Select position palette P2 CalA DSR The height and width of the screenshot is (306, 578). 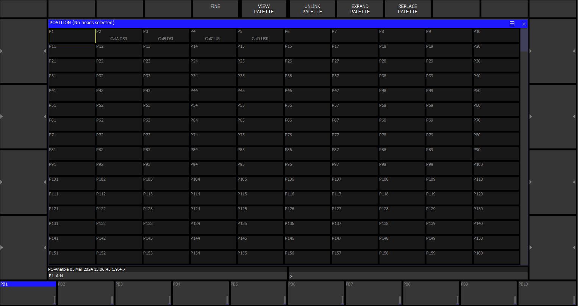pyautogui.click(x=119, y=36)
